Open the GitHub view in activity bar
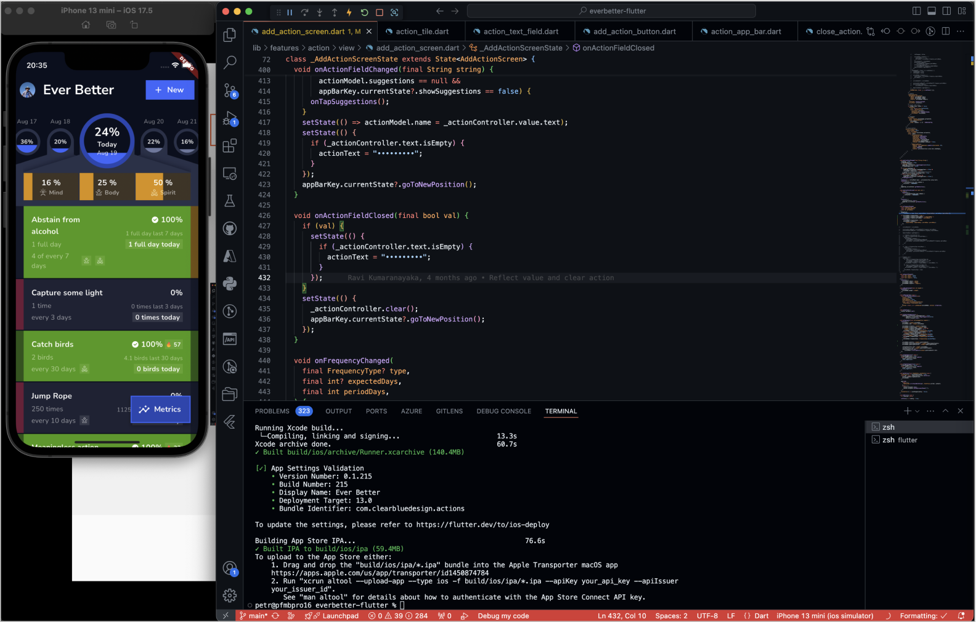976x622 pixels. click(x=230, y=228)
